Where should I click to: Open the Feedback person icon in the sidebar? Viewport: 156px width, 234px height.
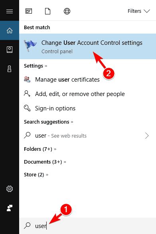(x=10, y=208)
